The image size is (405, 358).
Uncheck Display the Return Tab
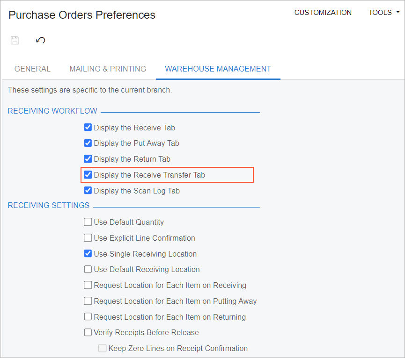88,159
